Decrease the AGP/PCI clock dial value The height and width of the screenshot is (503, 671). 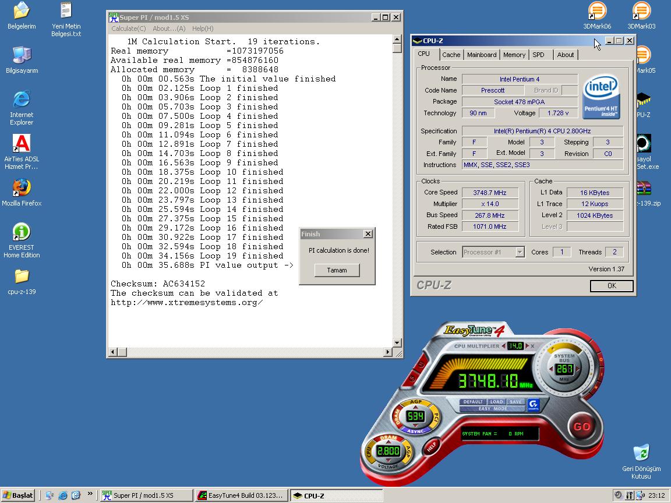tap(415, 425)
